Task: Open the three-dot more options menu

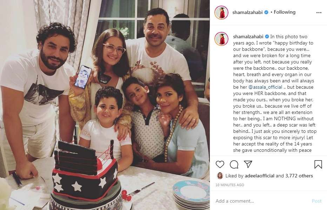Action: click(319, 13)
